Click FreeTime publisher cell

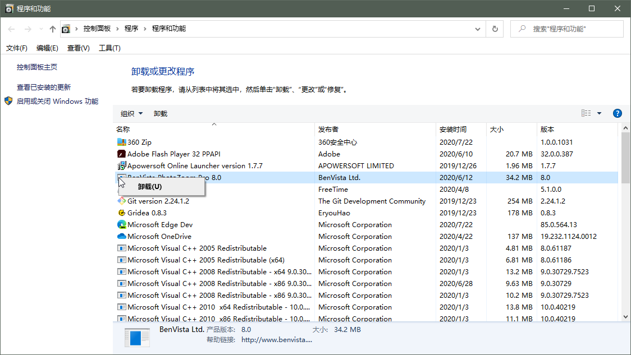333,190
